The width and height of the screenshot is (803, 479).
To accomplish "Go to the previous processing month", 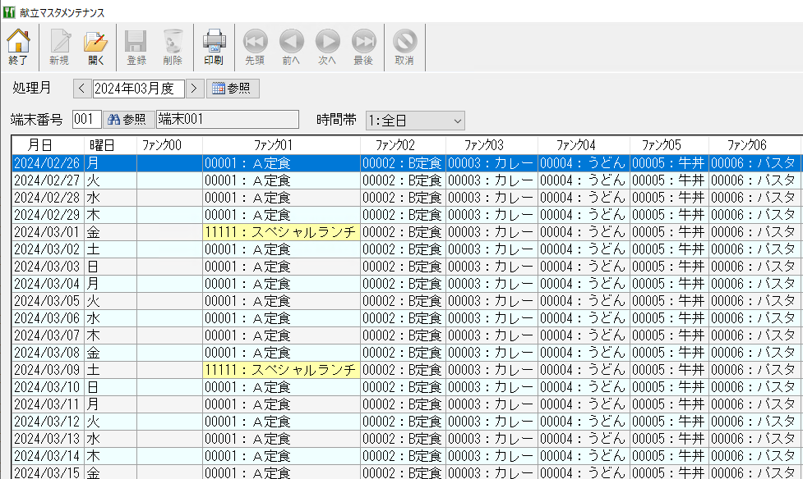I will point(82,89).
